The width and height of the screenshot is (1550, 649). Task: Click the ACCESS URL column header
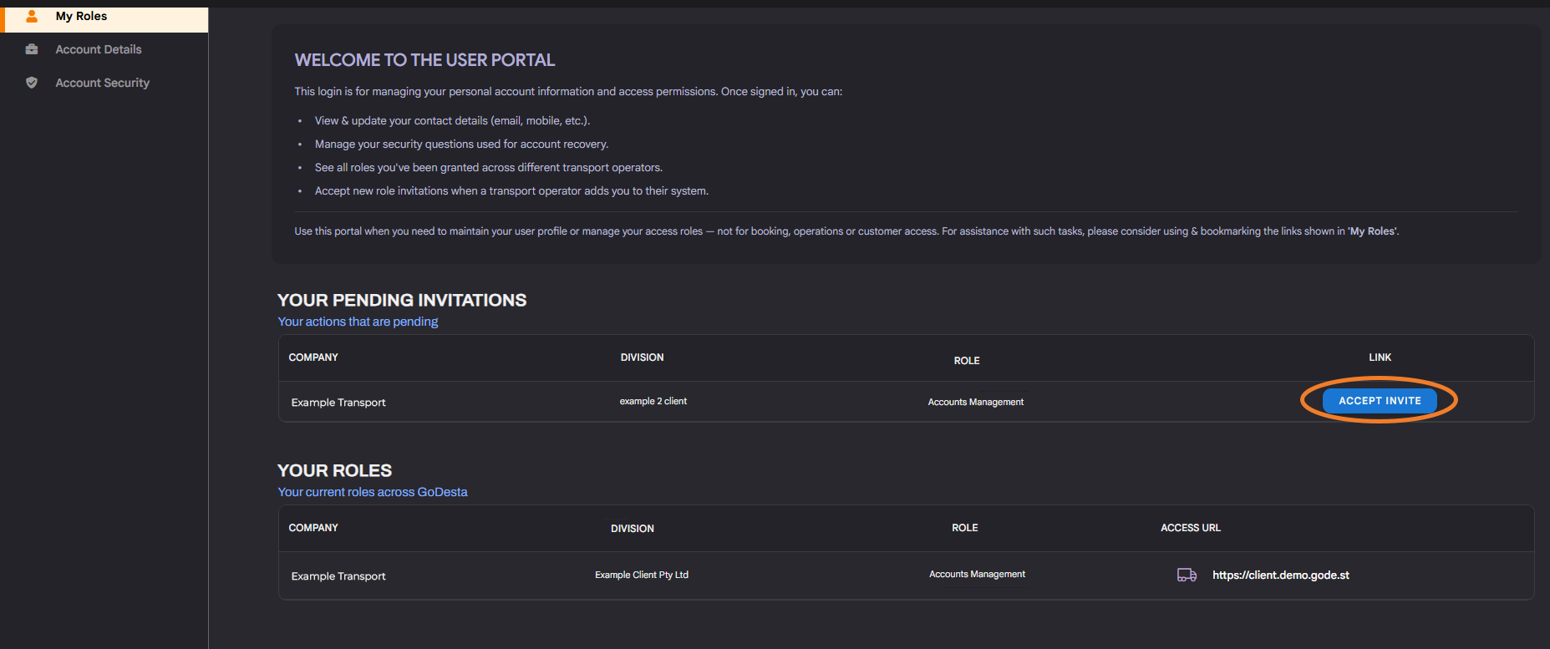1191,528
